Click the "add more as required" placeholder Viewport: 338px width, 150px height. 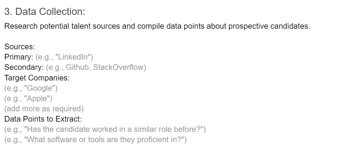pos(44,109)
